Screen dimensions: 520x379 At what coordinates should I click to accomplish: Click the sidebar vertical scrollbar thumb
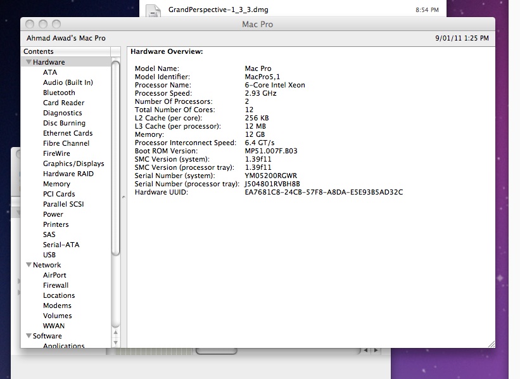[x=115, y=158]
